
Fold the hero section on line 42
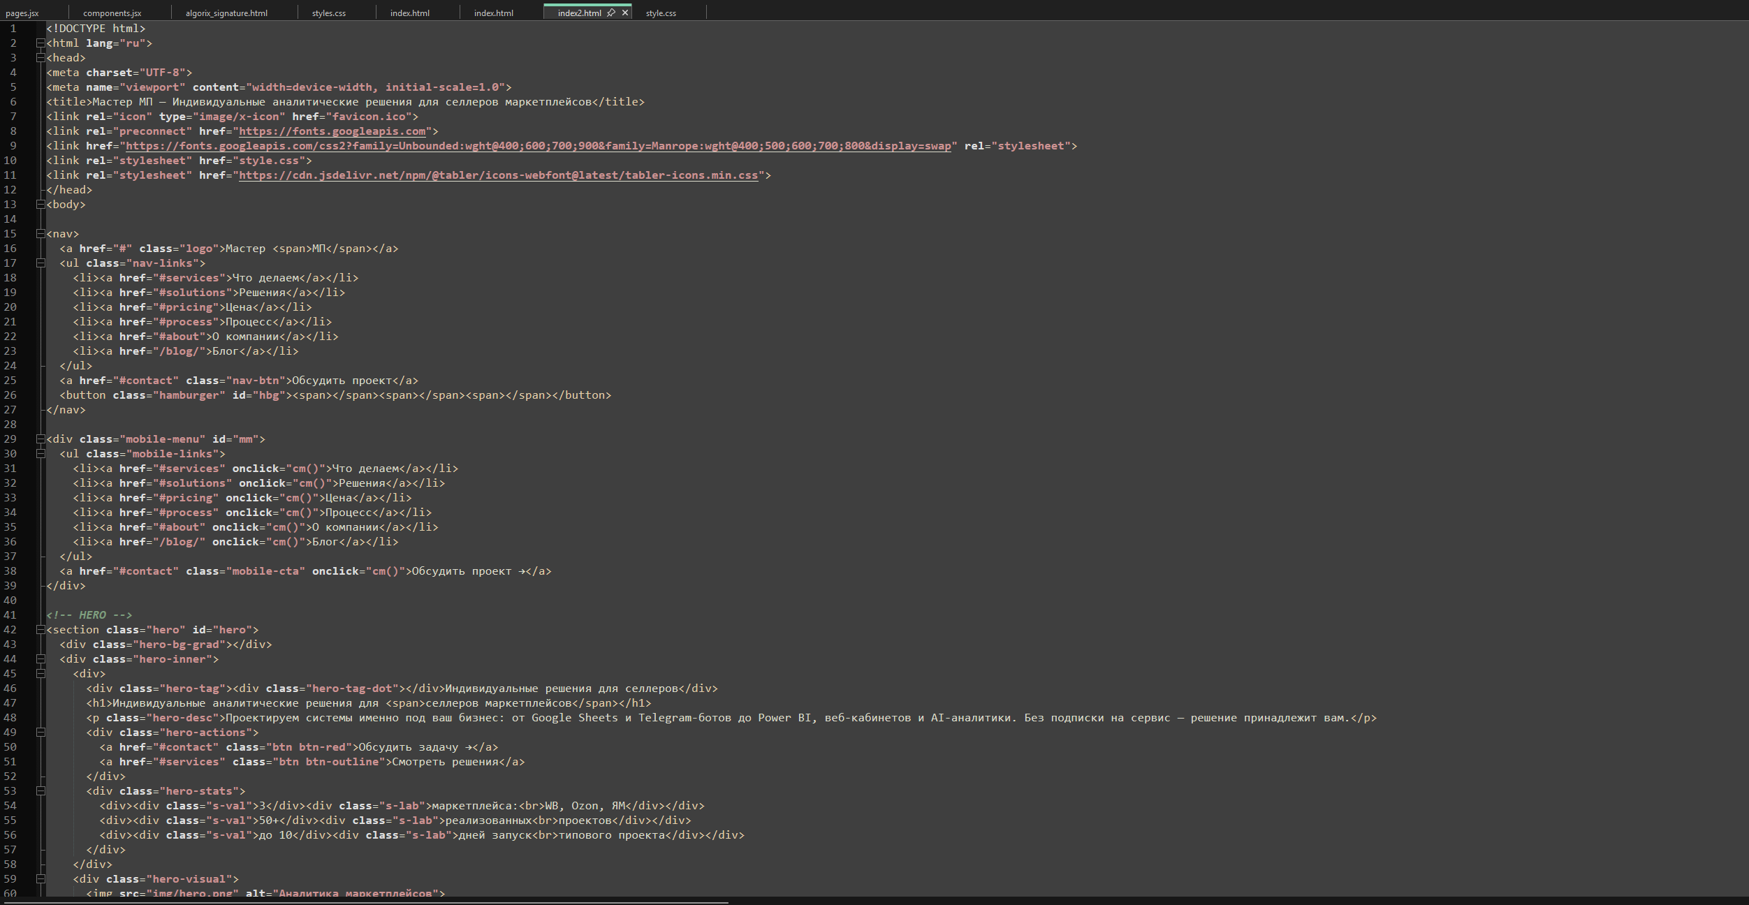tap(41, 630)
